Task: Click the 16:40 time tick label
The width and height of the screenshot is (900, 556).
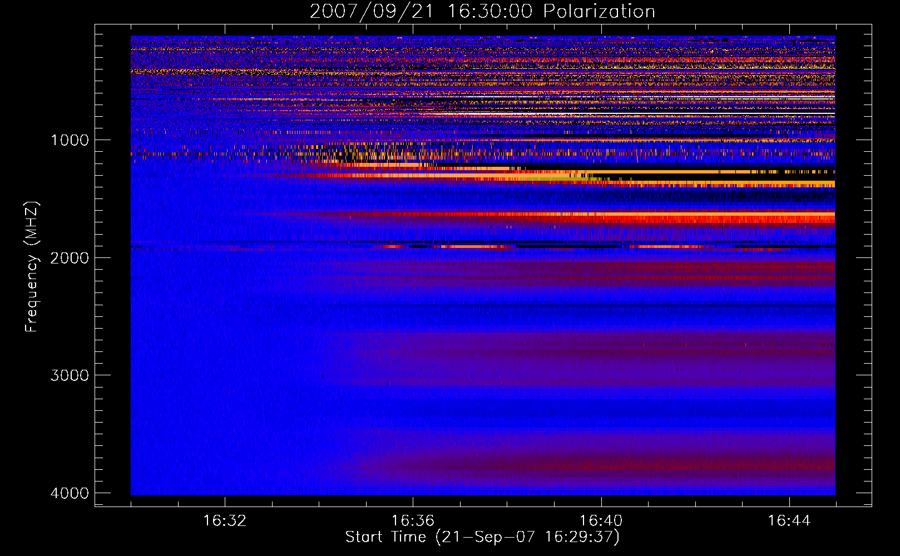Action: [601, 521]
